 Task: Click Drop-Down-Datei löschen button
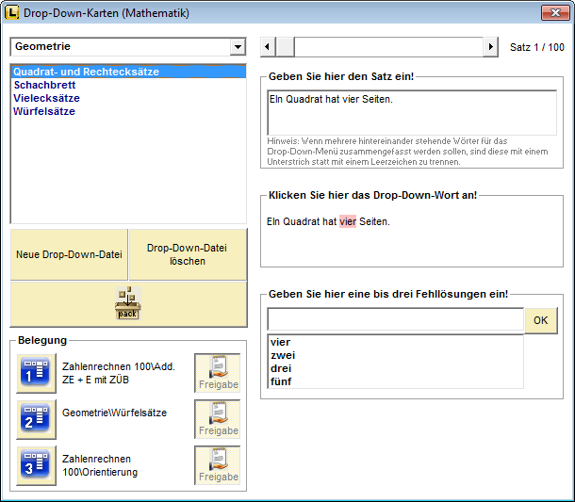tap(188, 254)
